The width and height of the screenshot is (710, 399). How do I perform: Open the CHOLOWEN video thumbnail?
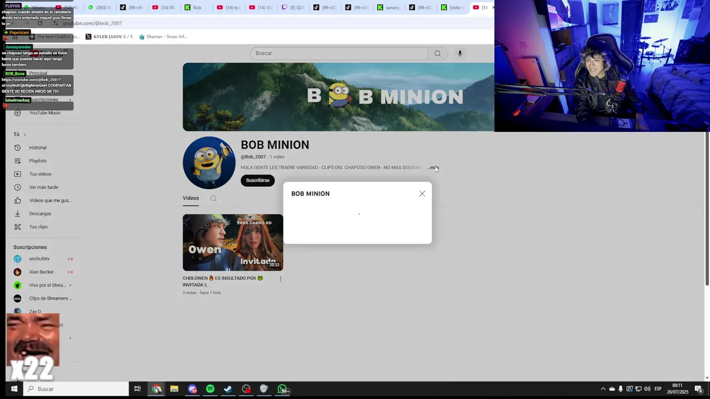point(233,242)
